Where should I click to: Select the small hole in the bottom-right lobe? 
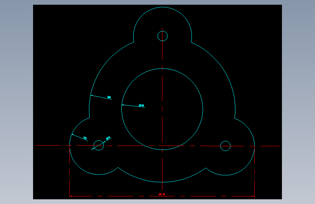point(225,146)
